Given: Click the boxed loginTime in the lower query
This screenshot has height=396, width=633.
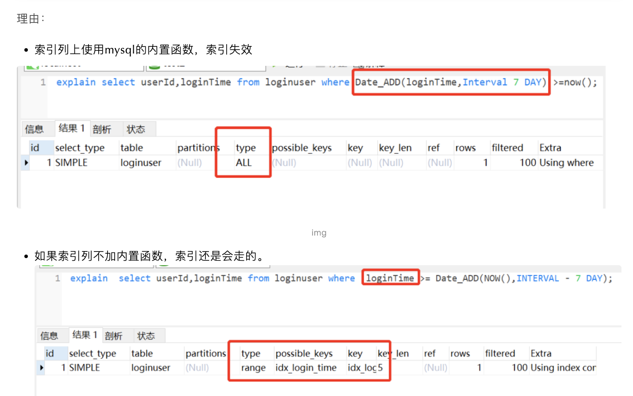Looking at the screenshot, I should pyautogui.click(x=390, y=278).
